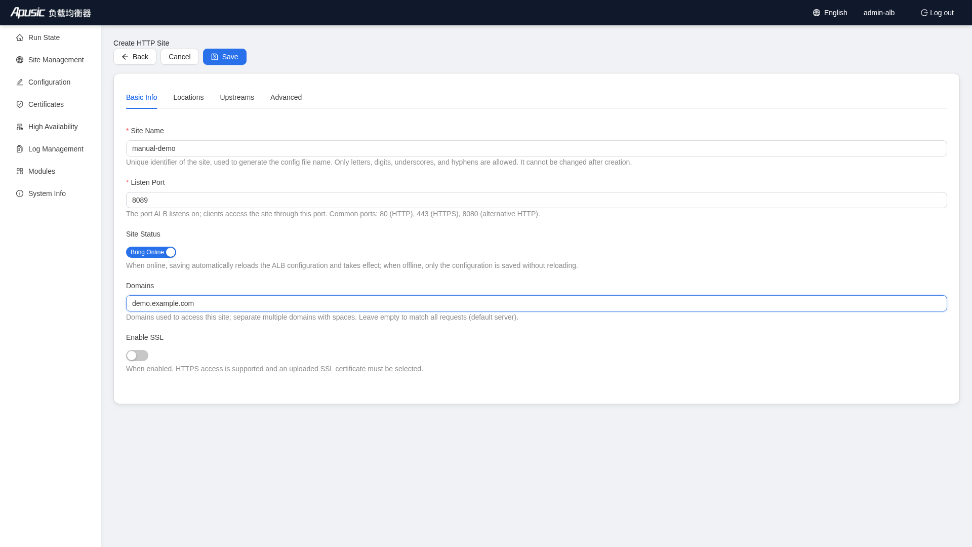Save the new HTTP site

click(x=225, y=57)
